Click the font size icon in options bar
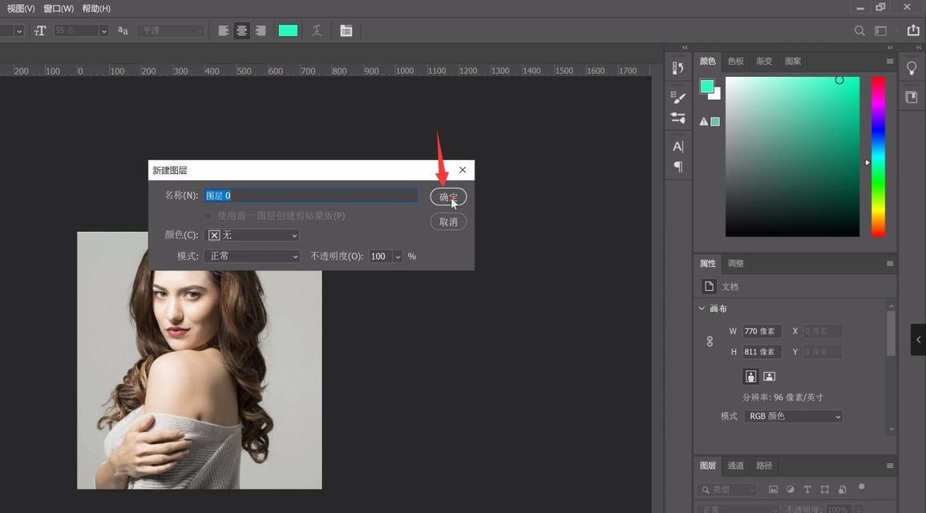 (40, 30)
